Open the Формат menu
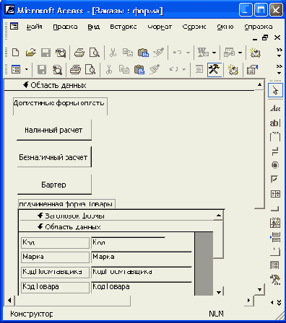Screen dimensions: 286x323 point(160,27)
